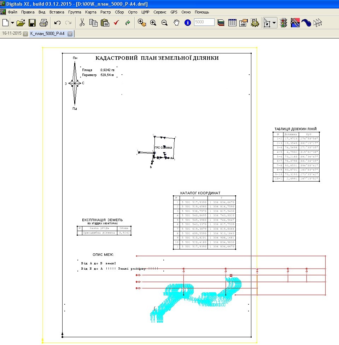Screen dimensions: 339x345
Task: Undo the last action
Action: click(57, 23)
